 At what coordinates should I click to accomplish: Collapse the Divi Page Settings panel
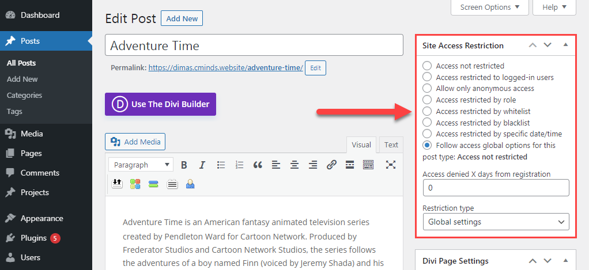click(x=566, y=261)
